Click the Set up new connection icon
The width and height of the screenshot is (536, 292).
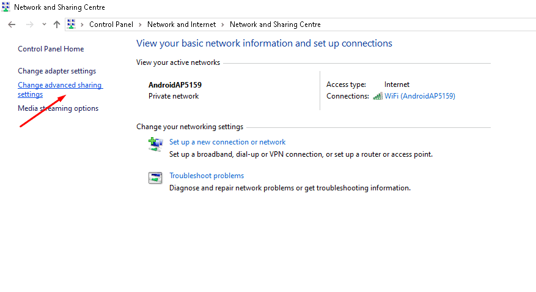[x=155, y=144]
